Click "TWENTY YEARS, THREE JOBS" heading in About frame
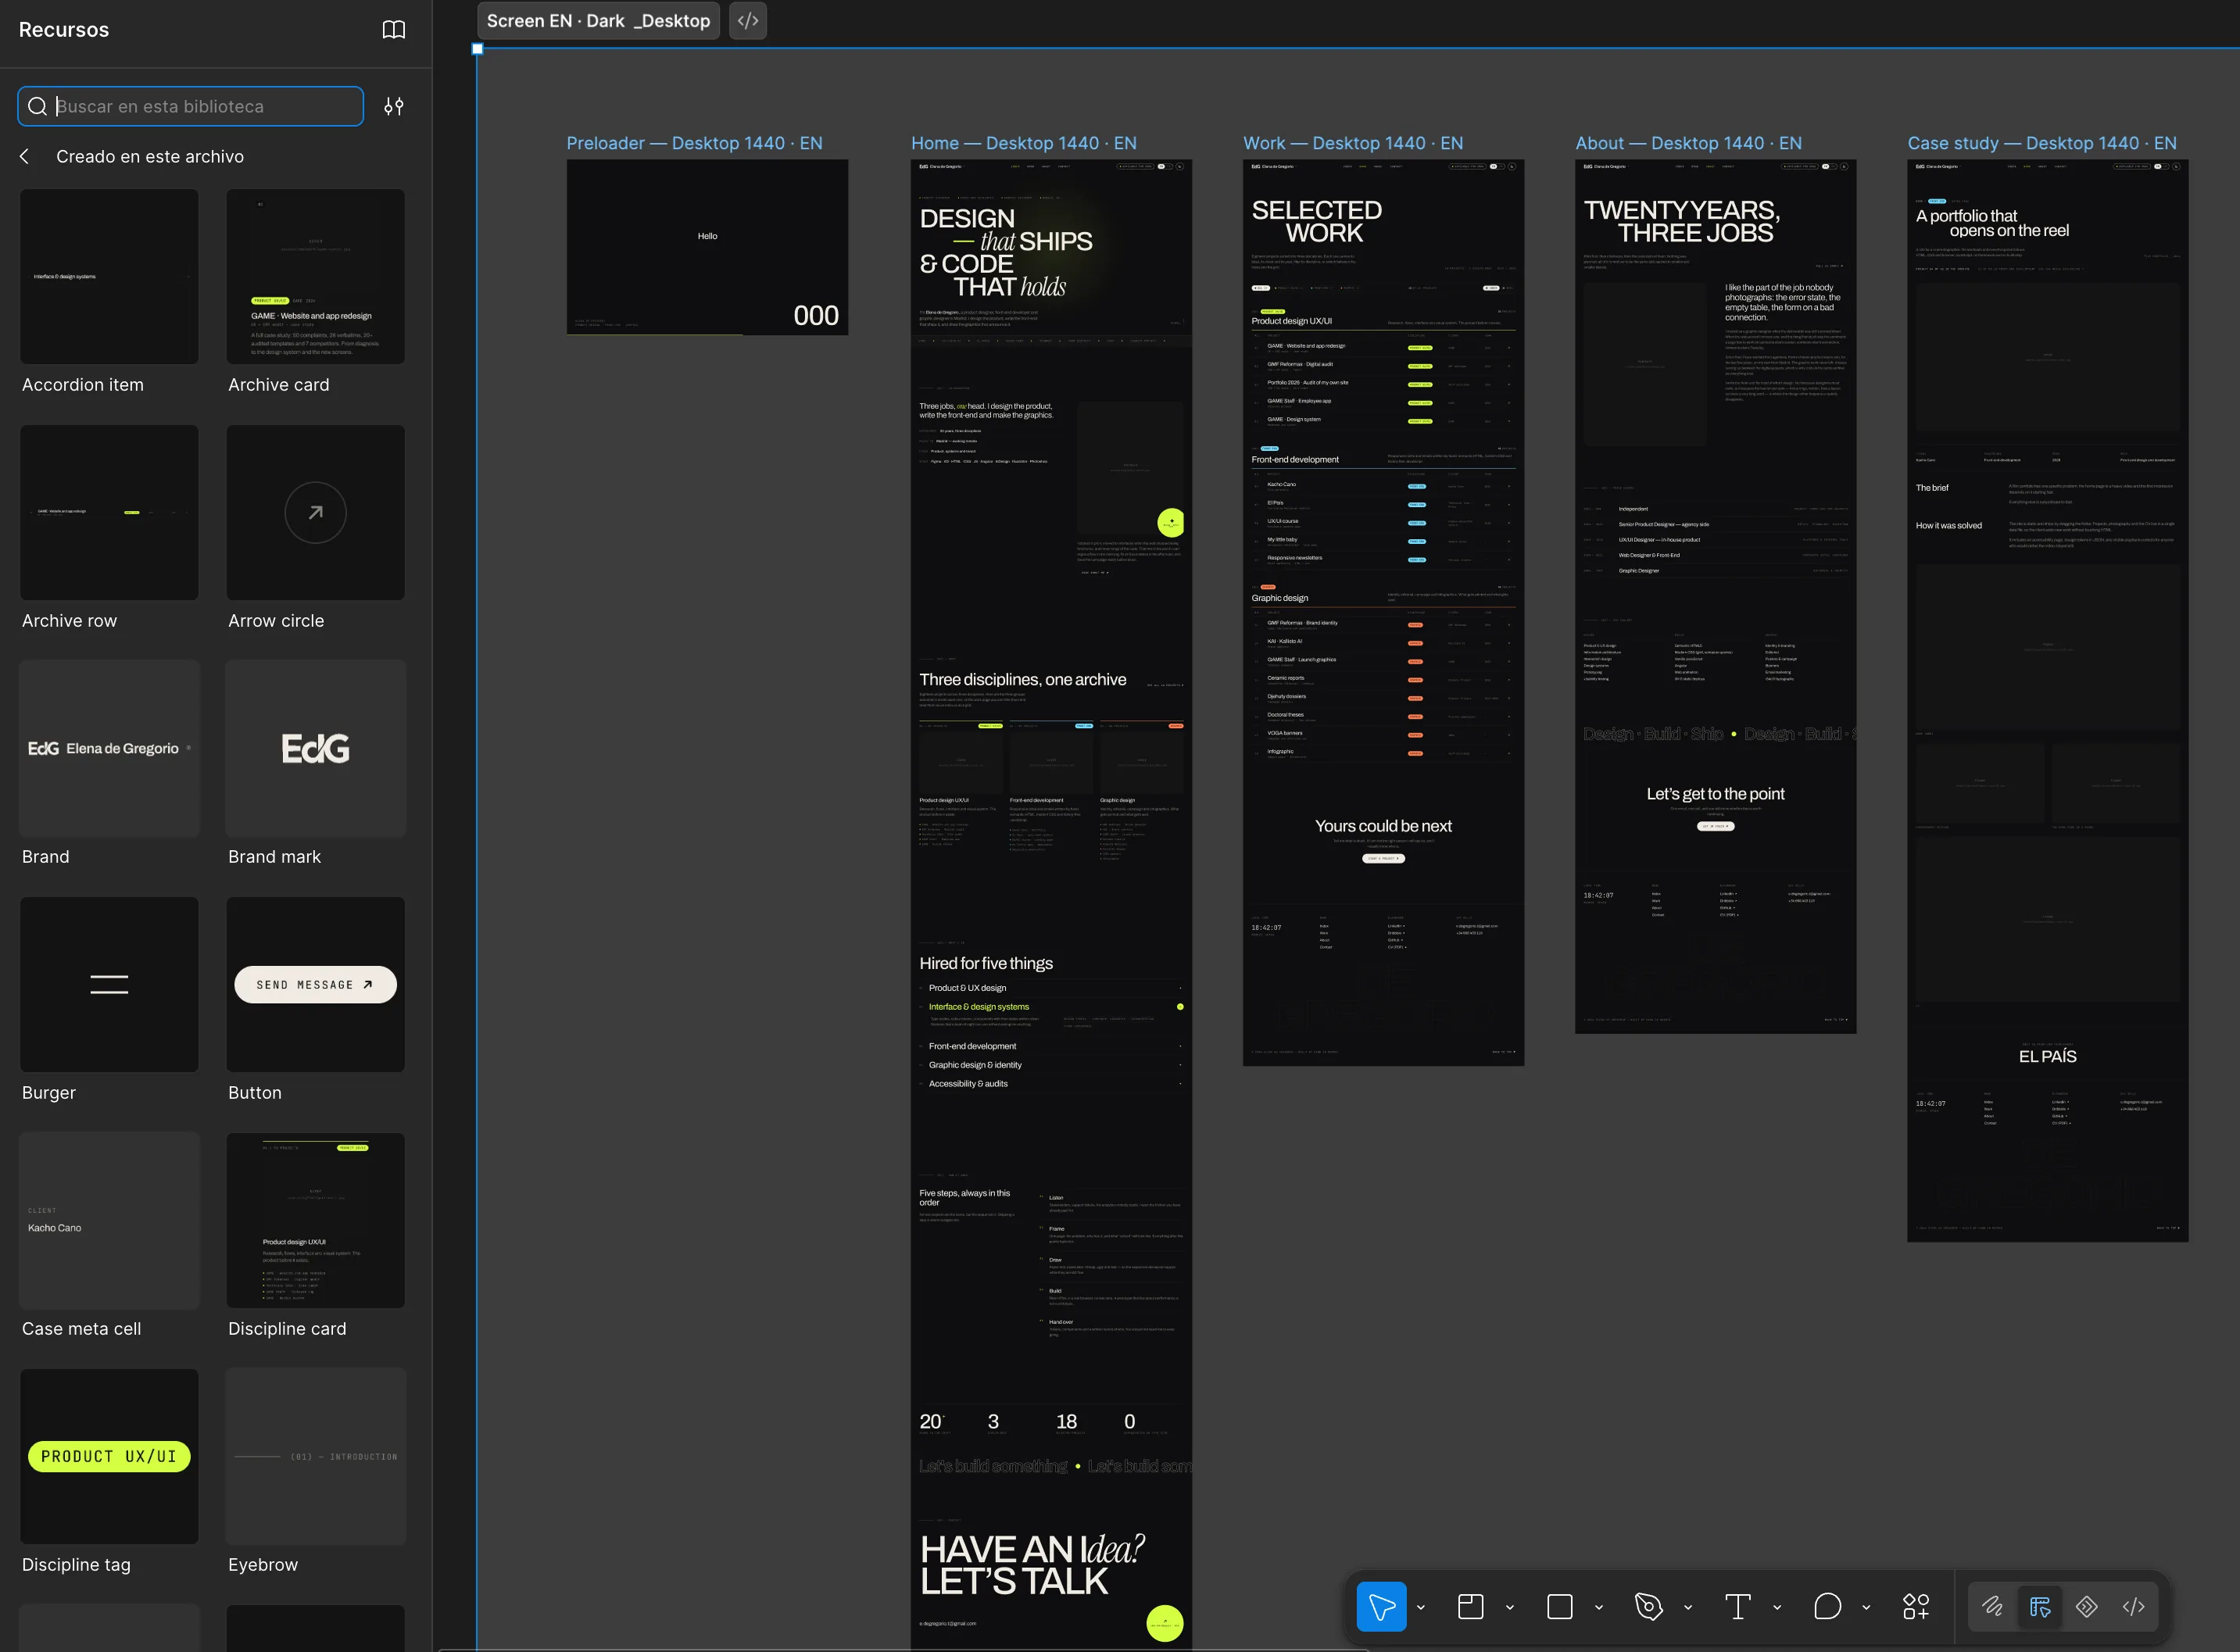This screenshot has width=2240, height=1652. pyautogui.click(x=1682, y=221)
